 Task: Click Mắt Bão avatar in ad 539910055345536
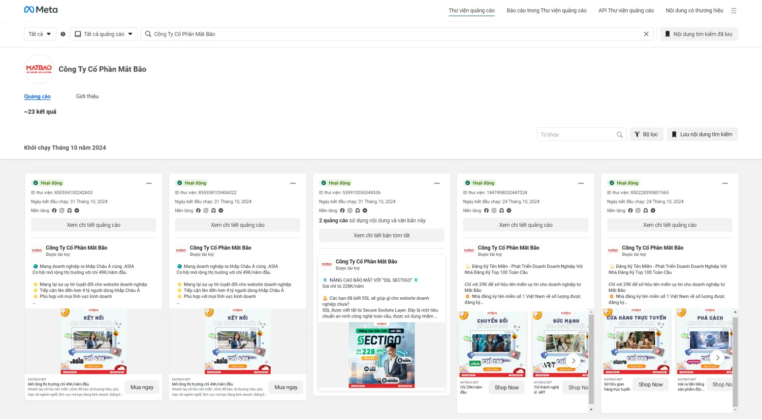pos(327,264)
